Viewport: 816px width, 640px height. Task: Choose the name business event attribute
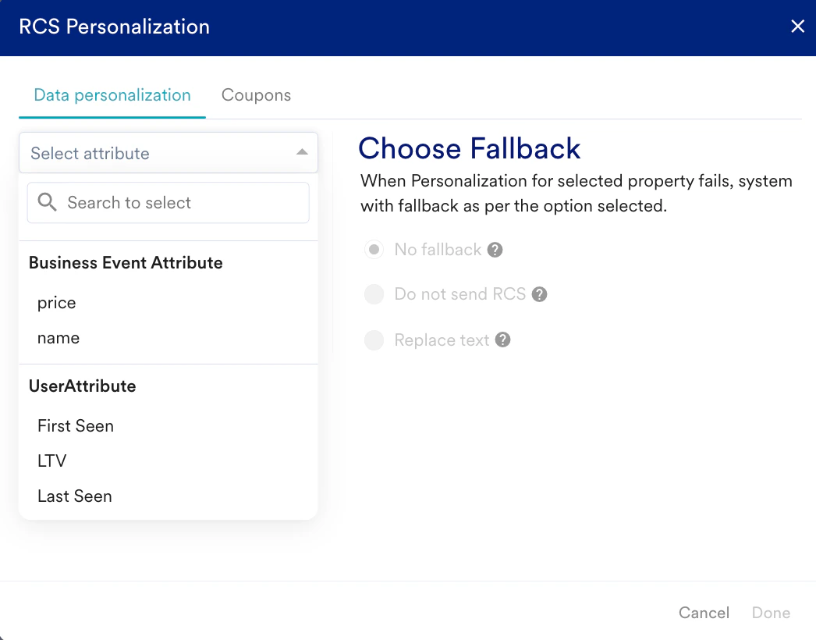[x=59, y=338]
